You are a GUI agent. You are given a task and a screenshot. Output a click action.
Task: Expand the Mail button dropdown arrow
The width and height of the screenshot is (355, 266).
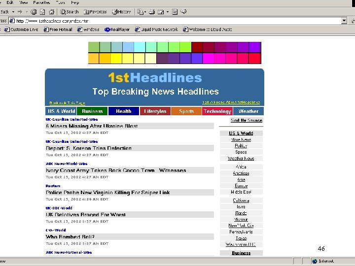(x=145, y=11)
